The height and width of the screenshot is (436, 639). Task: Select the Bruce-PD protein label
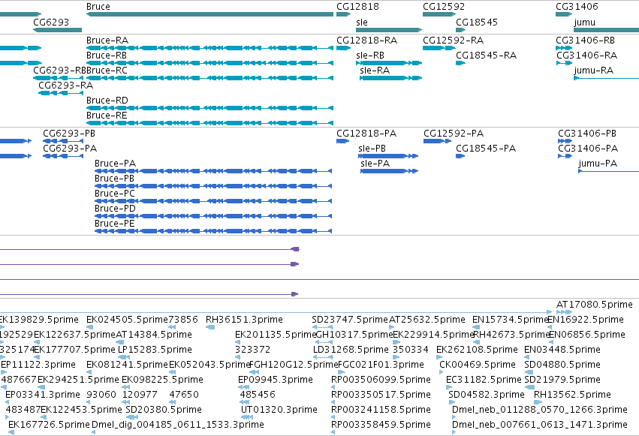115,209
